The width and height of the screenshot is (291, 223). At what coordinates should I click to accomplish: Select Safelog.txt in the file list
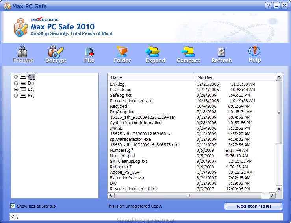tap(120, 95)
